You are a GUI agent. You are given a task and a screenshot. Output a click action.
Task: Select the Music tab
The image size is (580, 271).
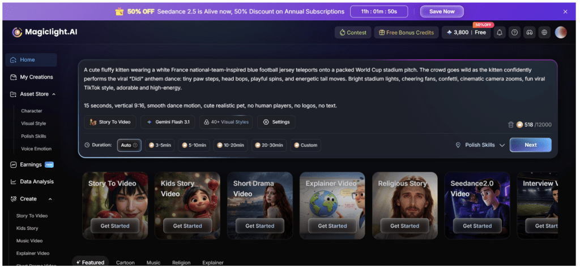153,263
